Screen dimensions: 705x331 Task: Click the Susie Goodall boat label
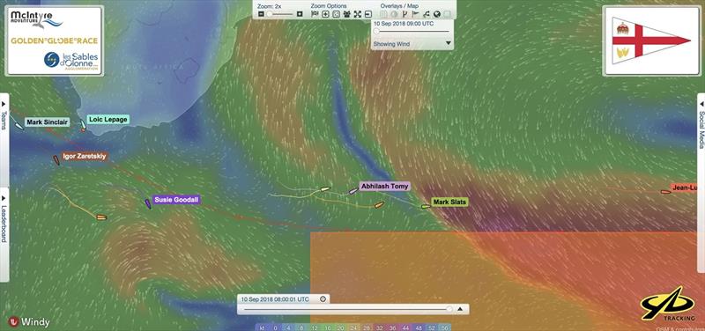coord(175,200)
